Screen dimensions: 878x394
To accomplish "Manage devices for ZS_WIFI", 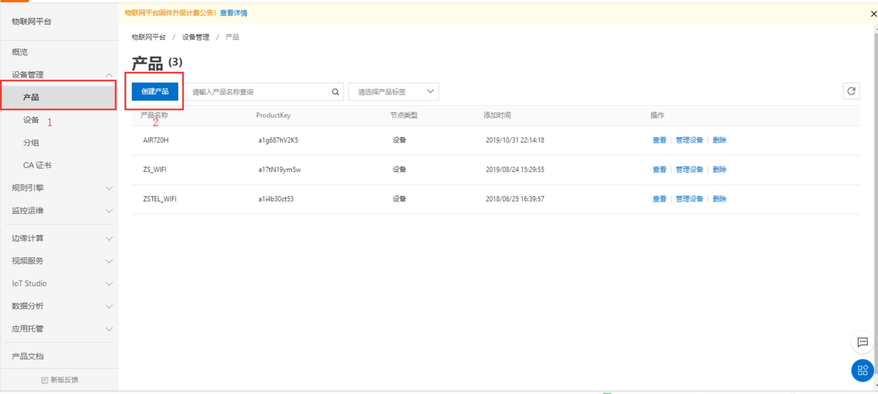I will (x=690, y=170).
